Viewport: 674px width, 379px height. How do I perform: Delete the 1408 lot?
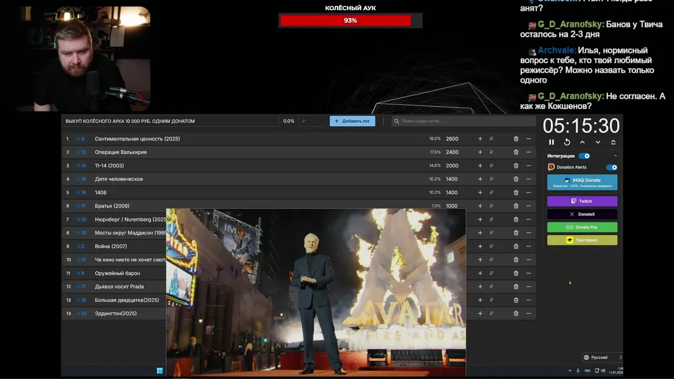[516, 193]
